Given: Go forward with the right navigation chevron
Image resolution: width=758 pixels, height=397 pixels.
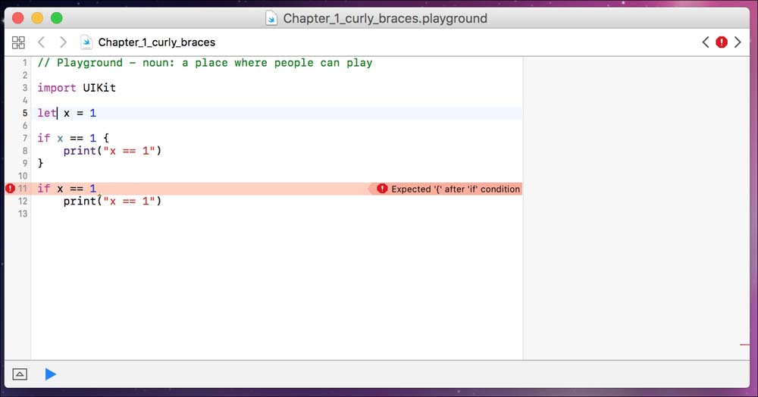Looking at the screenshot, I should (x=63, y=42).
